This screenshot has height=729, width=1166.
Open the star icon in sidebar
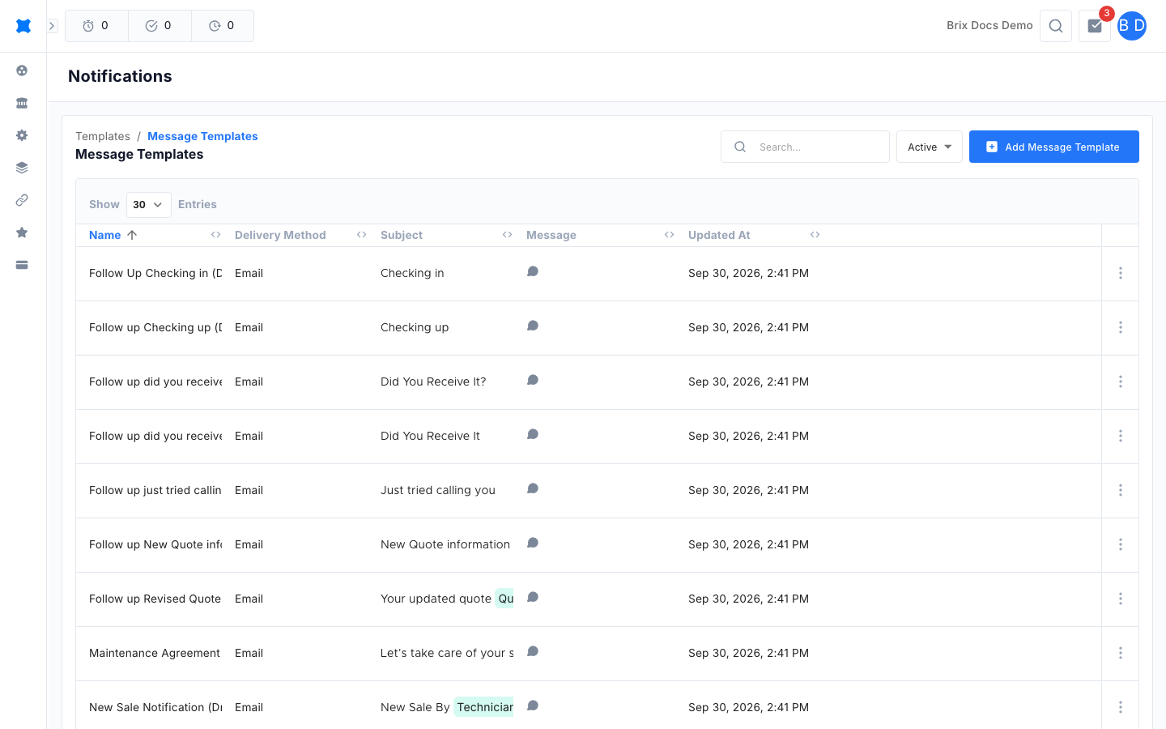pos(22,232)
